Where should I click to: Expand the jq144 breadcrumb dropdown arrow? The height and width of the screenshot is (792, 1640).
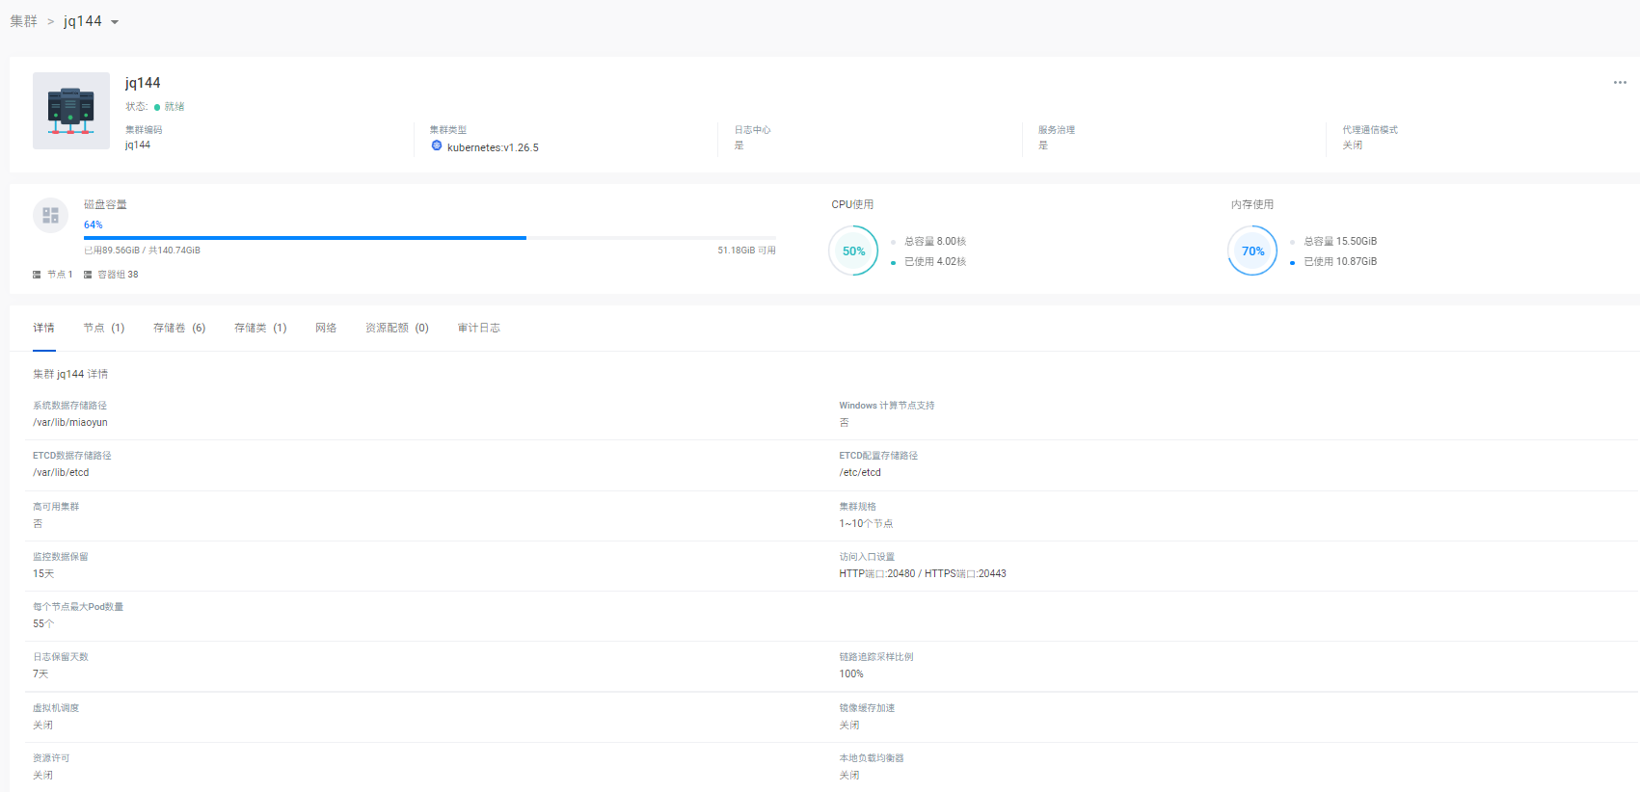(115, 22)
